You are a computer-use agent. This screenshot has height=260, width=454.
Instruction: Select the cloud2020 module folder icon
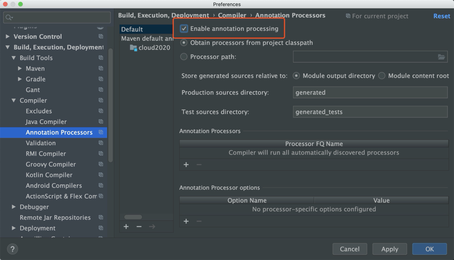tap(133, 48)
